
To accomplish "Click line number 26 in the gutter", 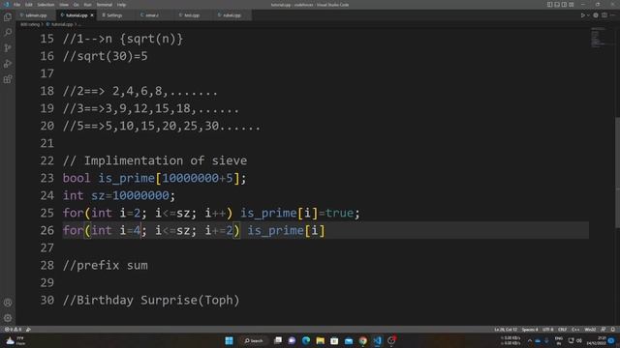I will click(x=46, y=230).
